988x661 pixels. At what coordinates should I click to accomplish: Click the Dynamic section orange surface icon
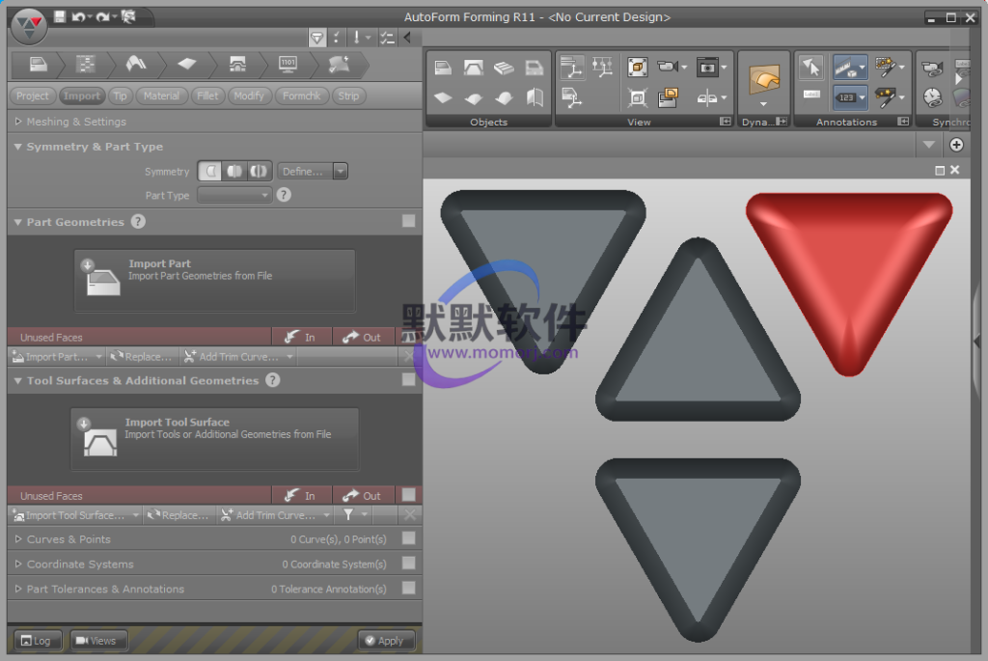click(763, 79)
